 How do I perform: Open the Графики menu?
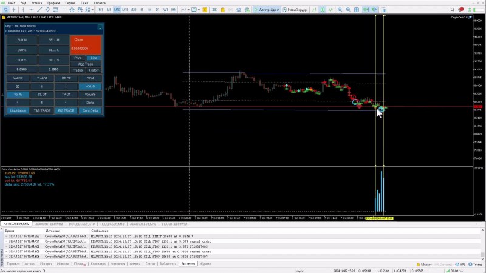tap(53, 3)
